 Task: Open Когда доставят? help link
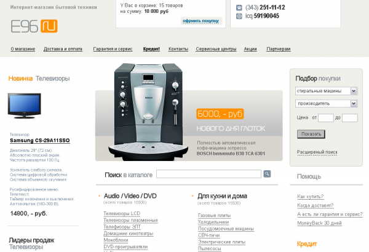click(315, 205)
